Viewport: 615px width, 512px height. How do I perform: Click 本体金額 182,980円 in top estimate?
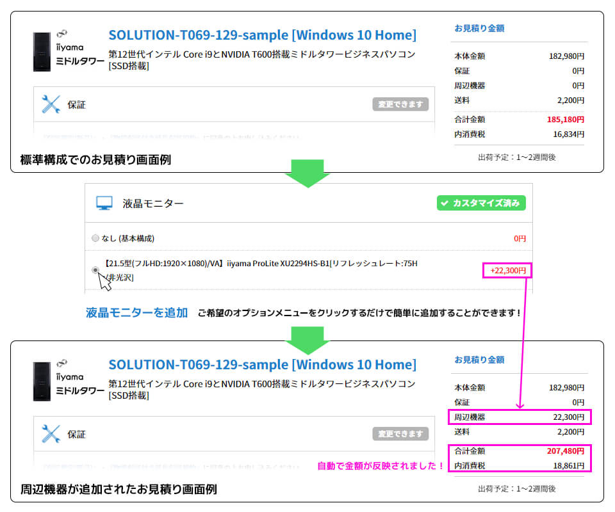click(x=520, y=56)
